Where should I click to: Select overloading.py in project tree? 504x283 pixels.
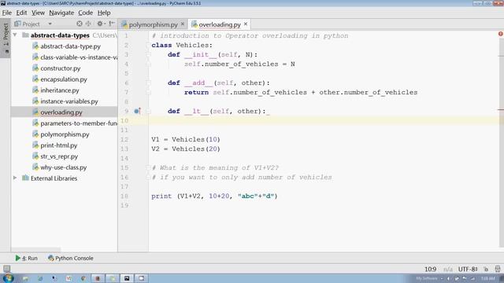pyautogui.click(x=61, y=112)
